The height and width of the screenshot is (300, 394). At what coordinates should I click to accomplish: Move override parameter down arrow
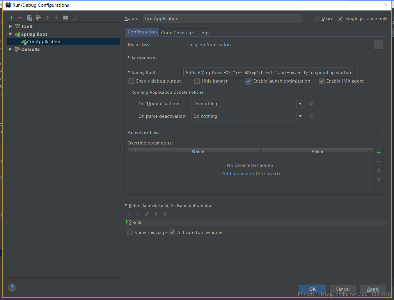[379, 180]
